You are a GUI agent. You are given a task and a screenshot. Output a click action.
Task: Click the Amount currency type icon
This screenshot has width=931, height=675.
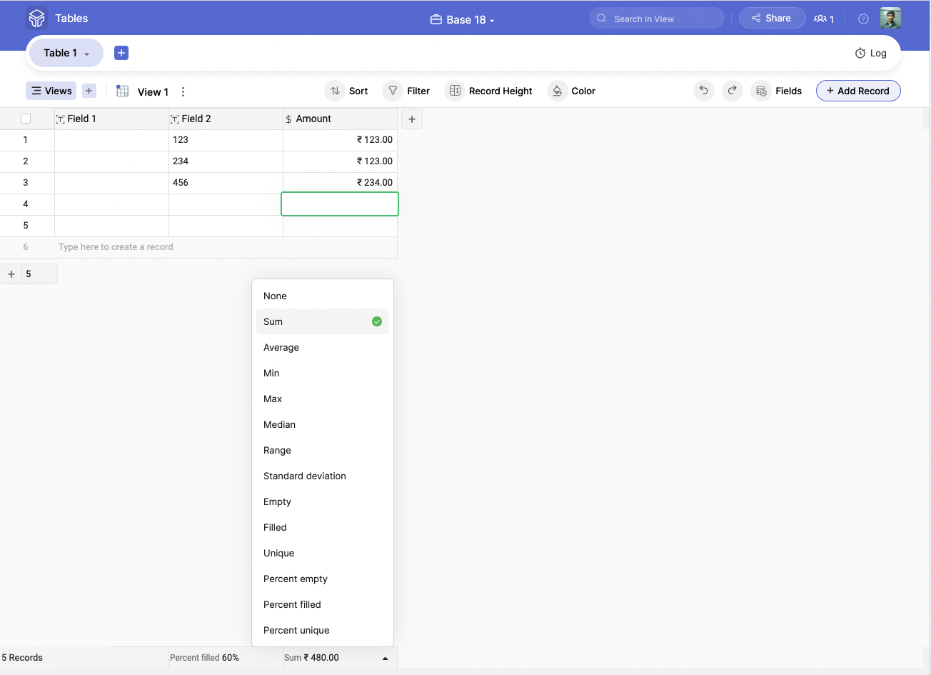click(x=288, y=119)
